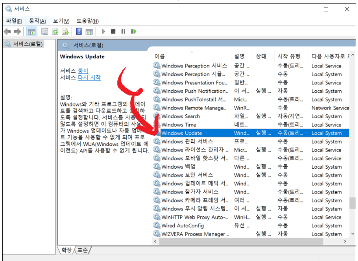The image size is (358, 261).
Task: Select Windows 푸시 알림 시스템... row
Action: [x=251, y=209]
